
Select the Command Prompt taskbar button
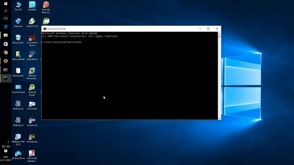click(x=6, y=78)
